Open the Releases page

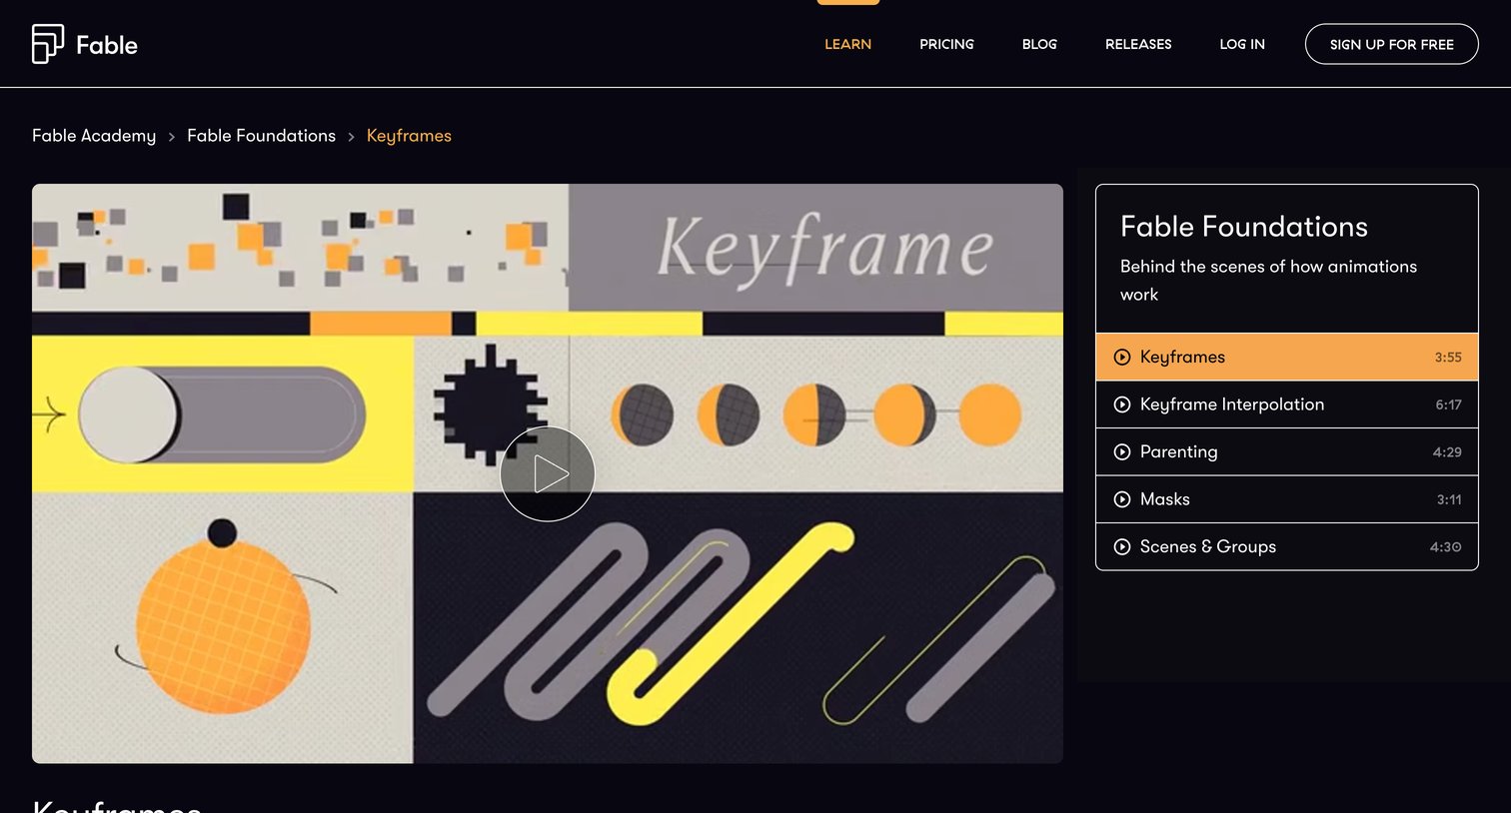(x=1138, y=44)
